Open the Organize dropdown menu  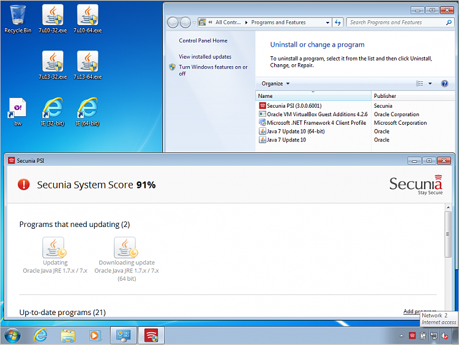coord(275,84)
